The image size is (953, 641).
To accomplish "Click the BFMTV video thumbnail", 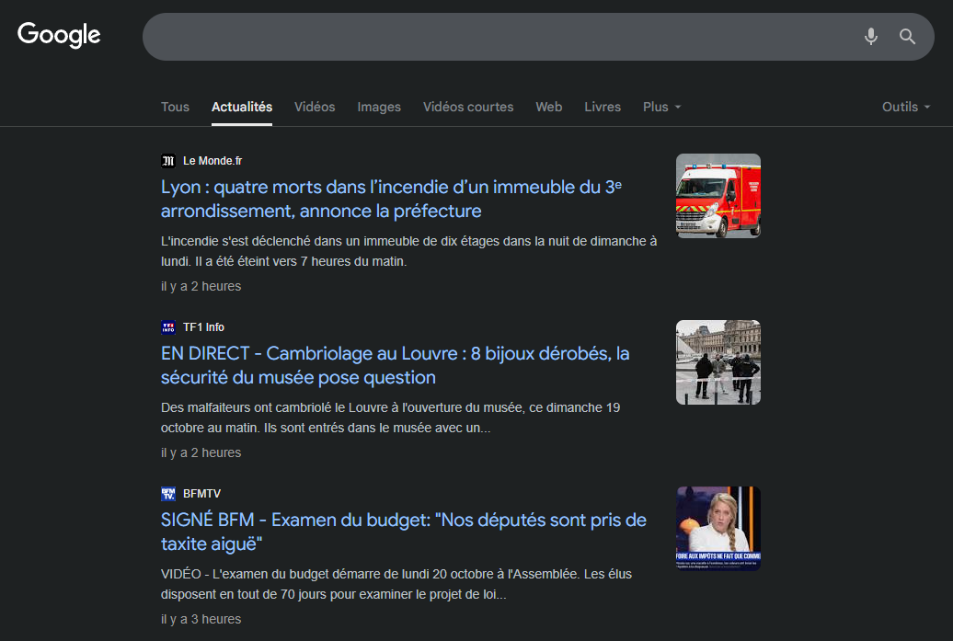I will [718, 528].
